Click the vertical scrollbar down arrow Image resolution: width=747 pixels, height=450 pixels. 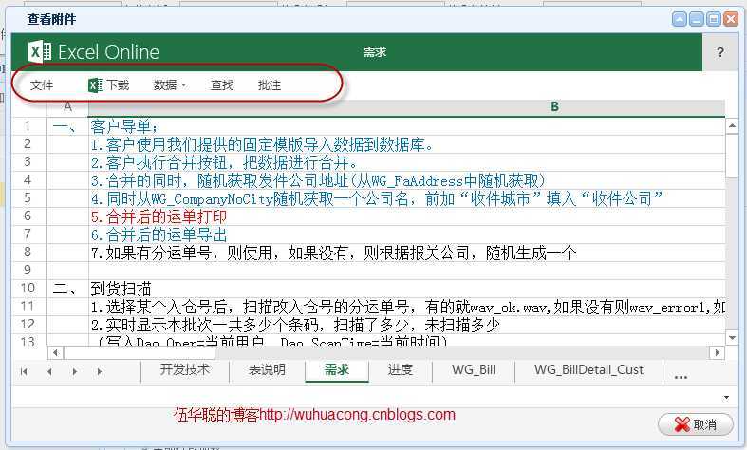tap(732, 338)
